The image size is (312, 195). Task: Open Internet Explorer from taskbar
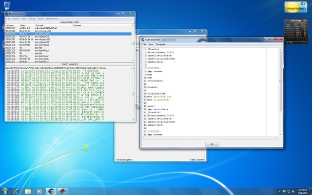[x=17, y=190]
